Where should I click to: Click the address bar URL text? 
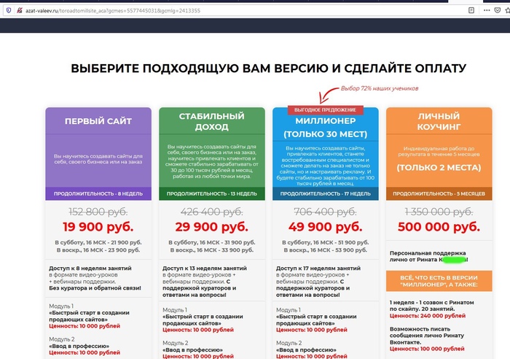click(109, 11)
